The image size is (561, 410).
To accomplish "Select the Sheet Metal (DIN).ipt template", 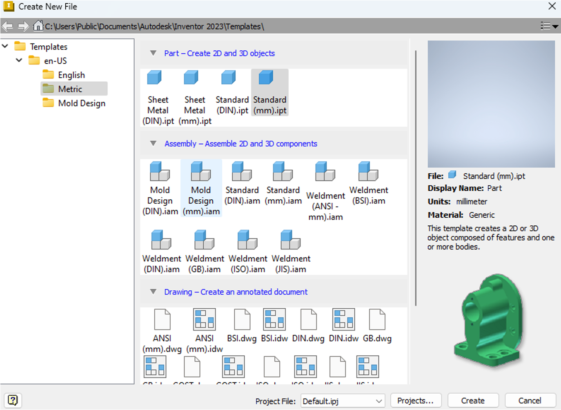I will [158, 97].
